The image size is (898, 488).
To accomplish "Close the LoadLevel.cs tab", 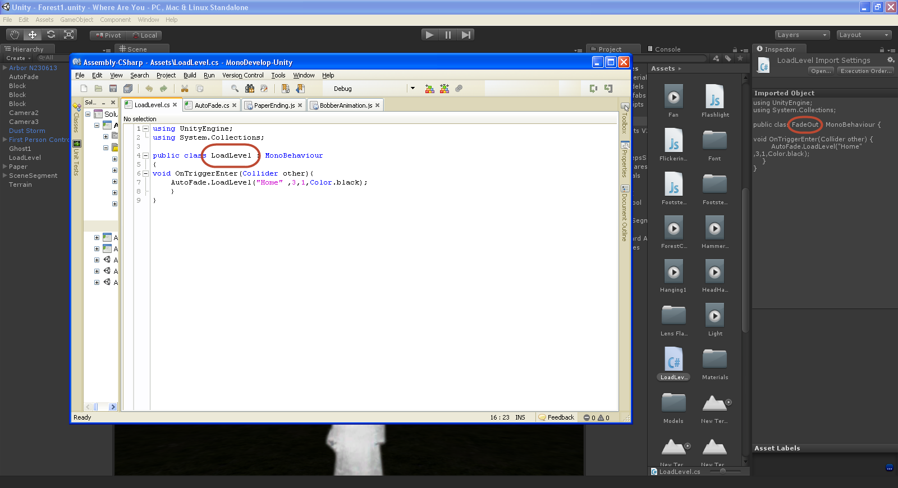I will coord(175,105).
